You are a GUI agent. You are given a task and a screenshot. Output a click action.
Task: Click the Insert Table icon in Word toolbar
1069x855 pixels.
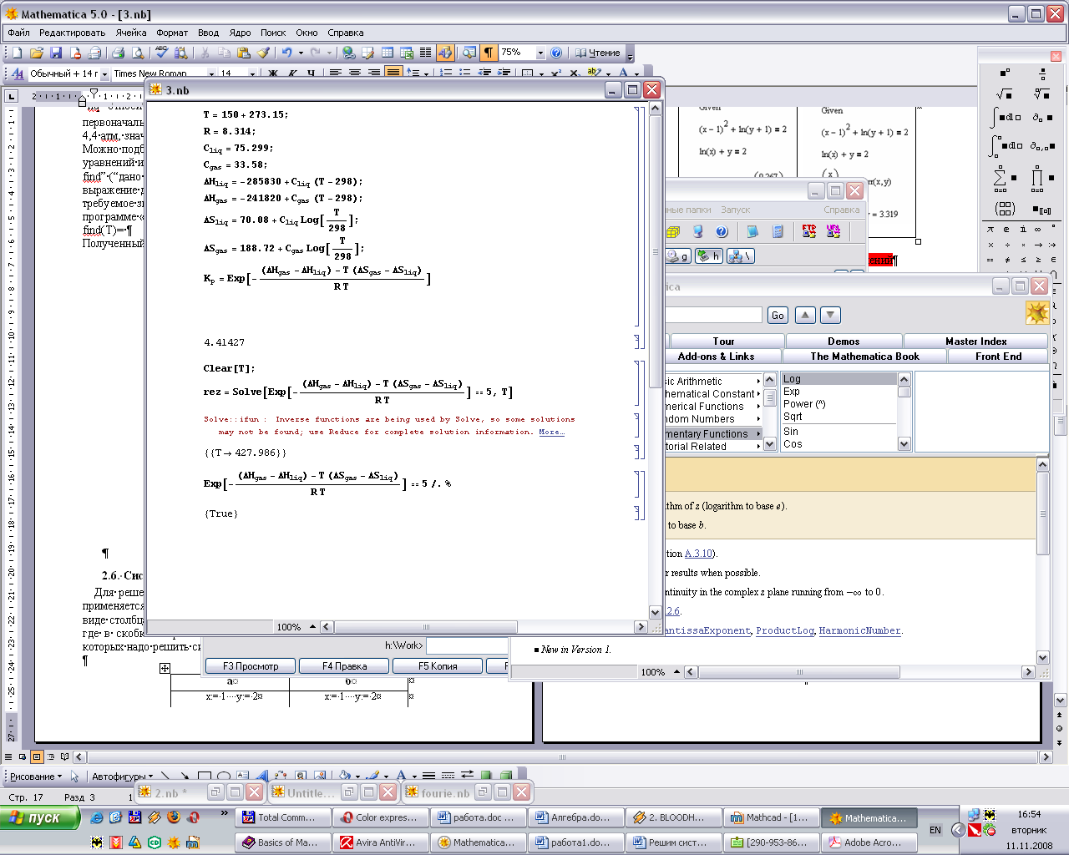coord(388,53)
